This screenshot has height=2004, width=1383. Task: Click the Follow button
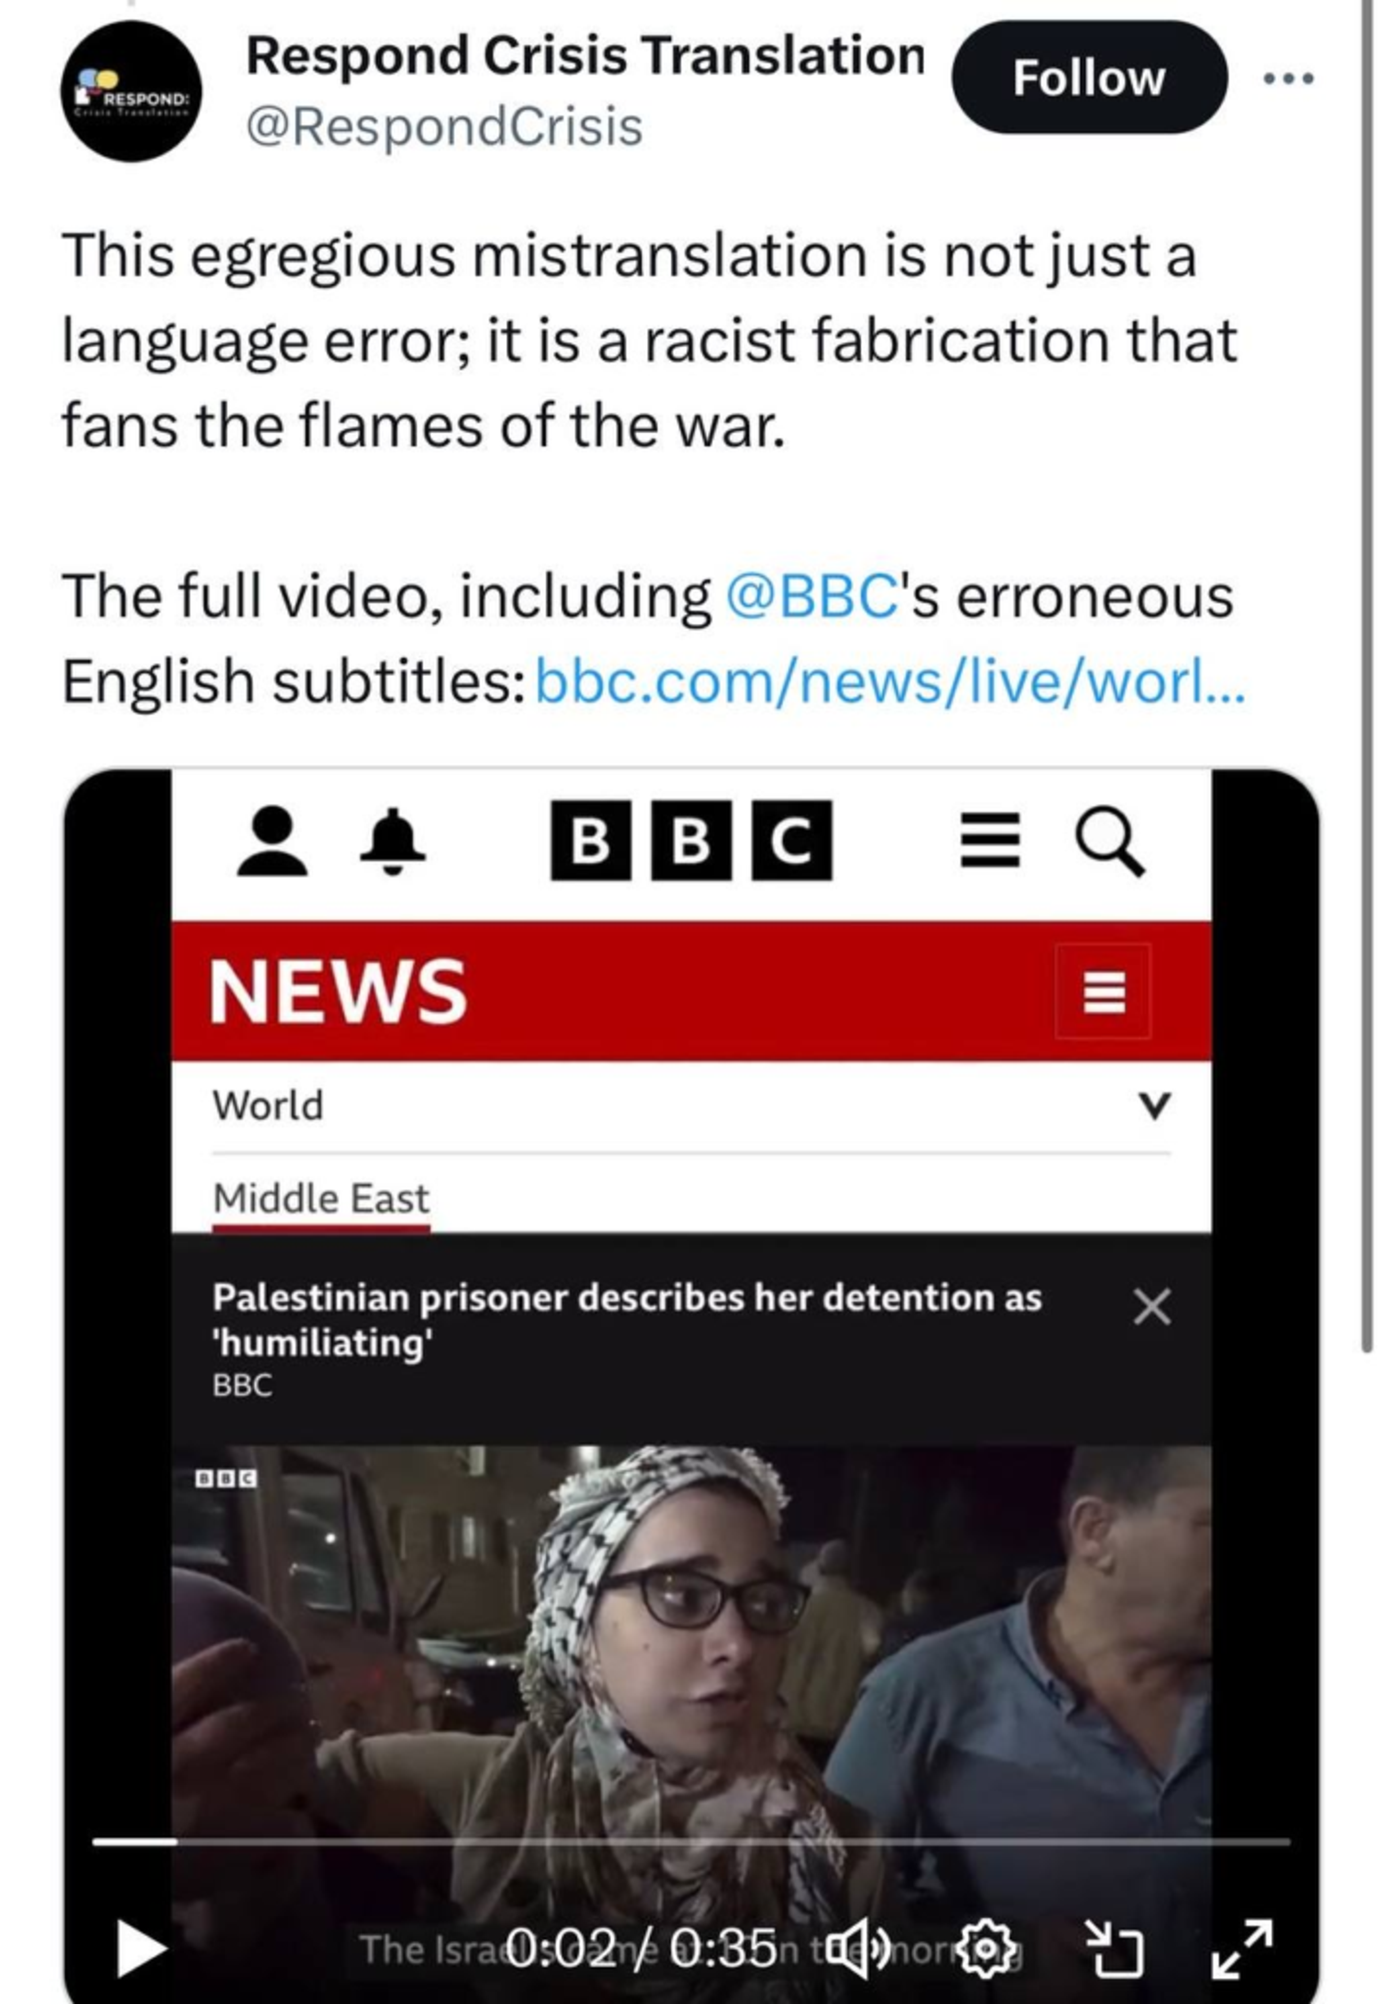(x=1089, y=78)
